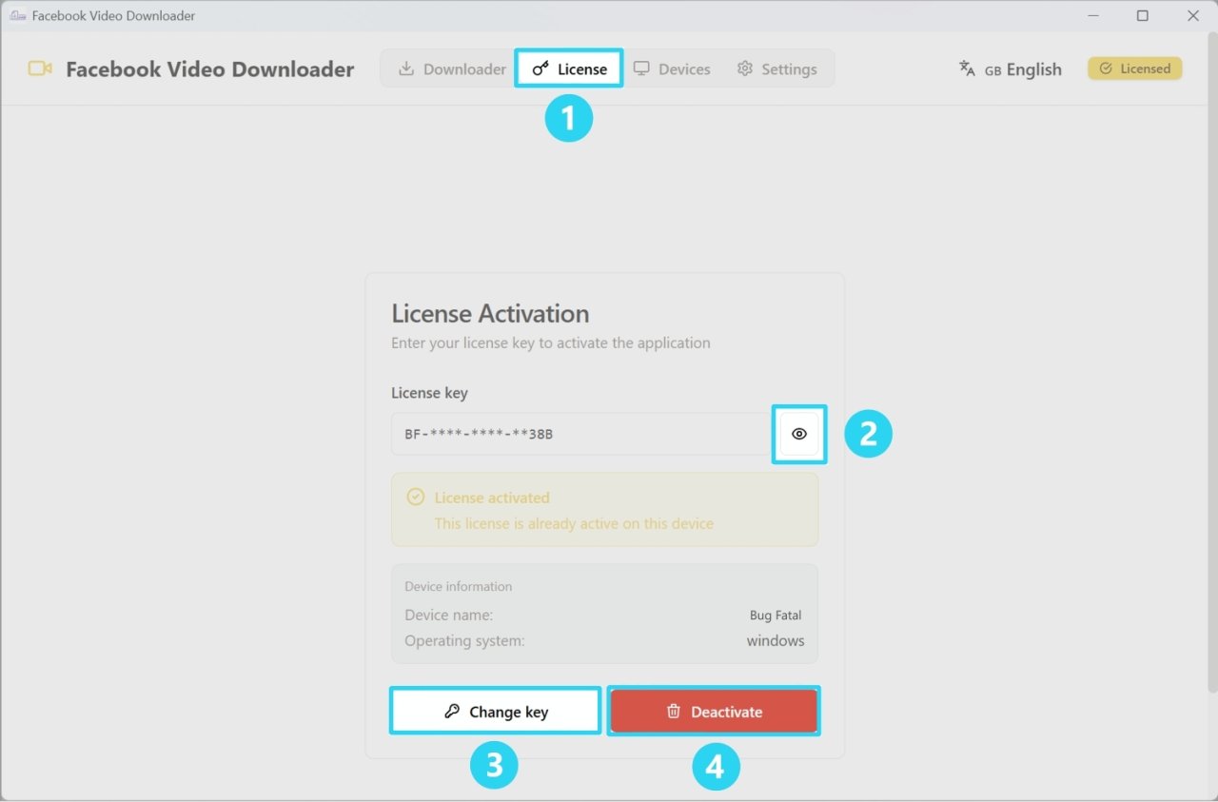Click the Licensed status badge
Screen dimensions: 1218x802
coord(1134,68)
